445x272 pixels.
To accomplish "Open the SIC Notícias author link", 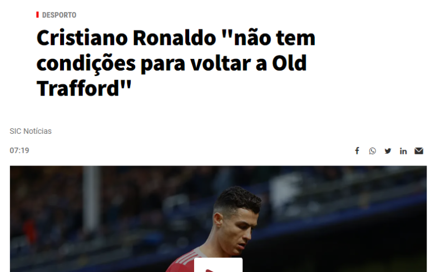I will pyautogui.click(x=31, y=131).
